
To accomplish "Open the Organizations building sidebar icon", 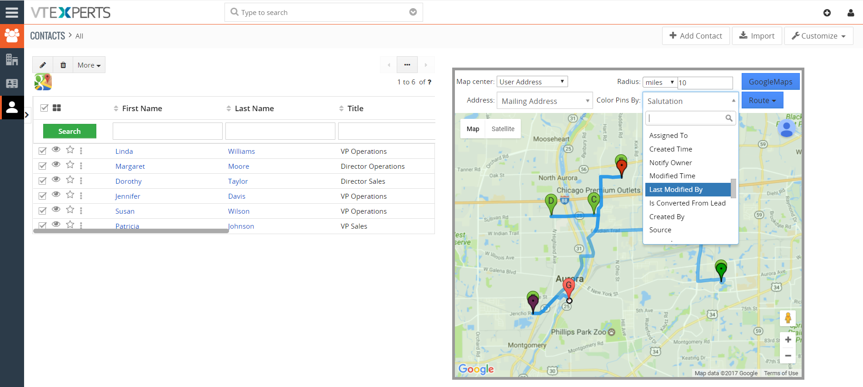I will point(12,59).
